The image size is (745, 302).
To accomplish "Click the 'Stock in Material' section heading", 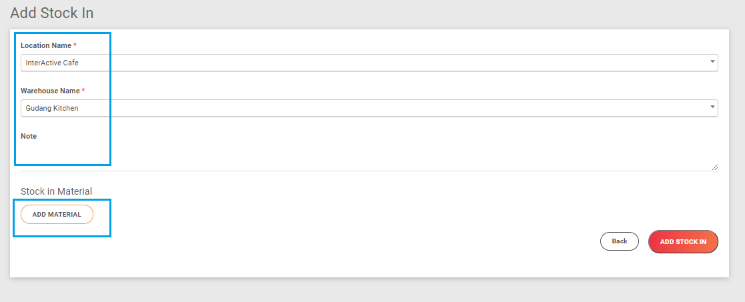I will (x=56, y=191).
